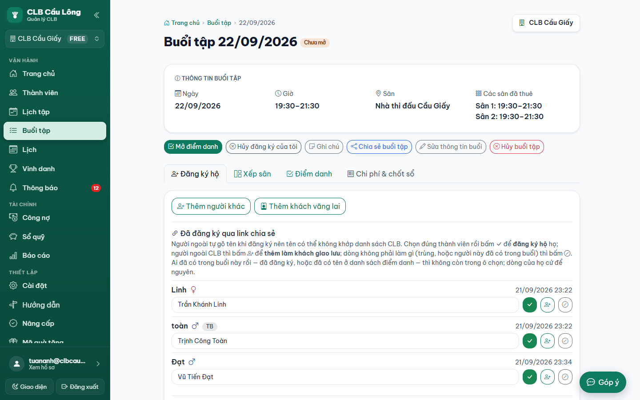Open notifications badge showing 12
This screenshot has height=400, width=640.
pos(96,188)
